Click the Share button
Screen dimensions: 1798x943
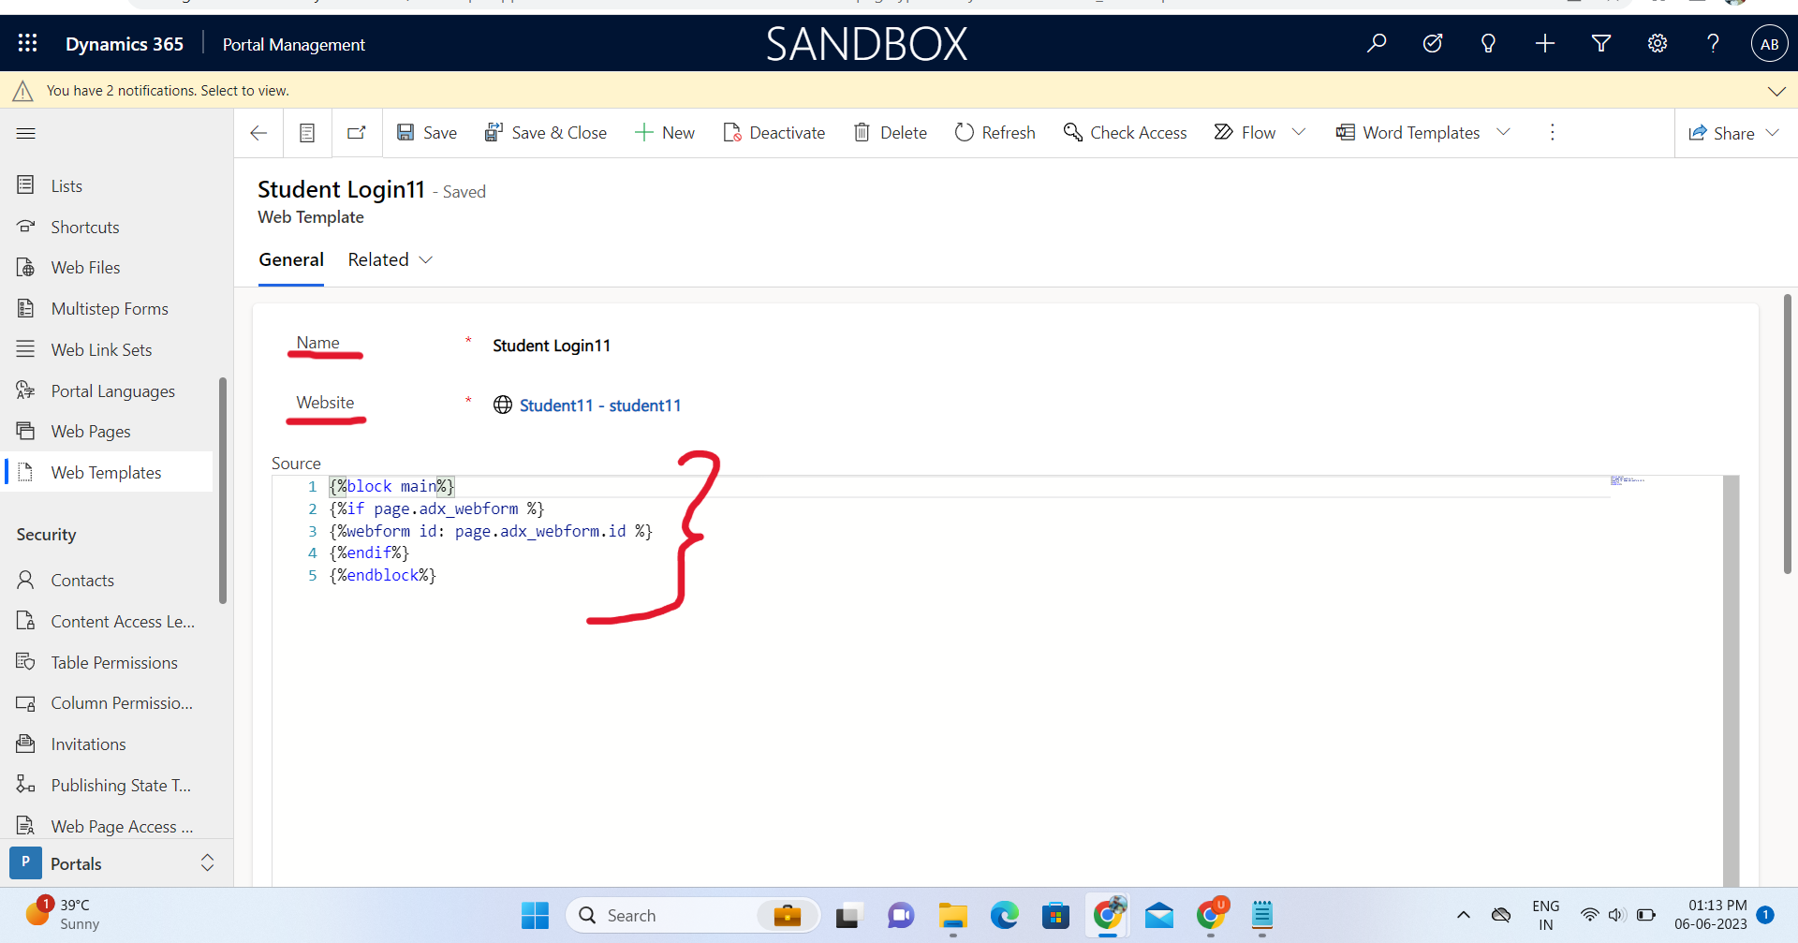(1721, 133)
